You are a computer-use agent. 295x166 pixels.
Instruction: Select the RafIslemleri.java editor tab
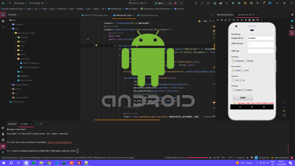point(123,15)
